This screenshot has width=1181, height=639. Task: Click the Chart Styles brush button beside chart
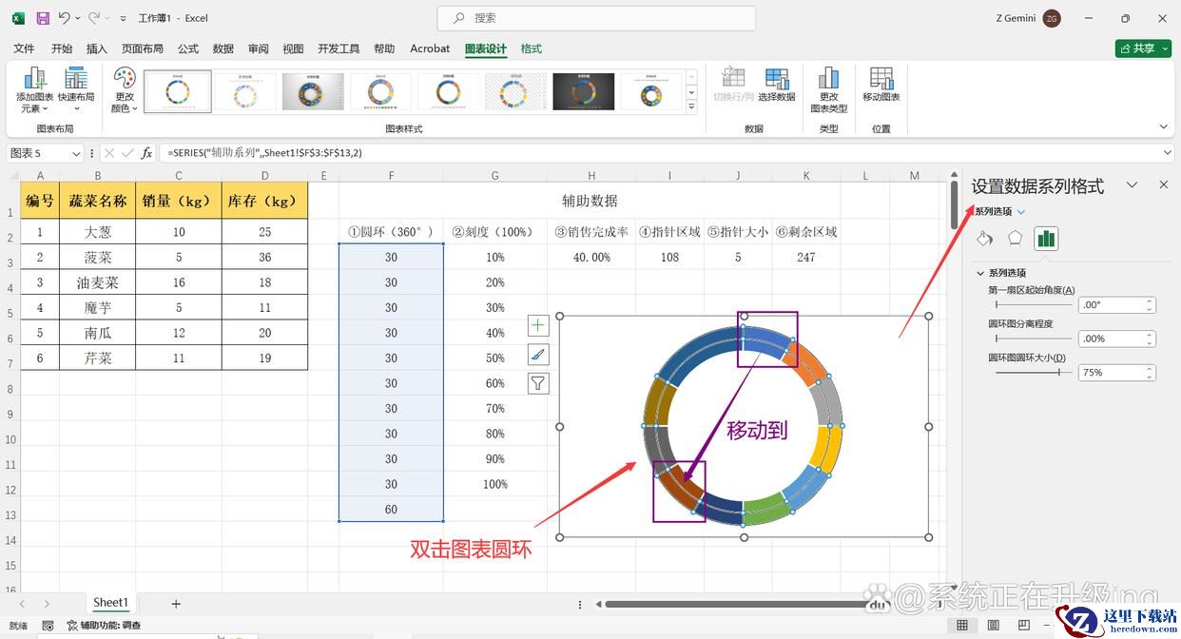tap(538, 355)
